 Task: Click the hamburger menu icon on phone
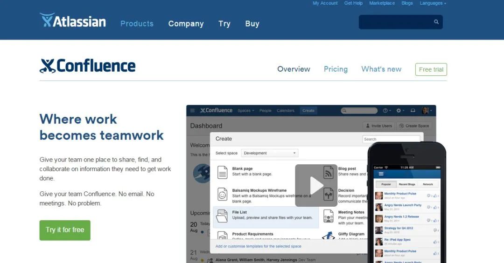[381, 174]
